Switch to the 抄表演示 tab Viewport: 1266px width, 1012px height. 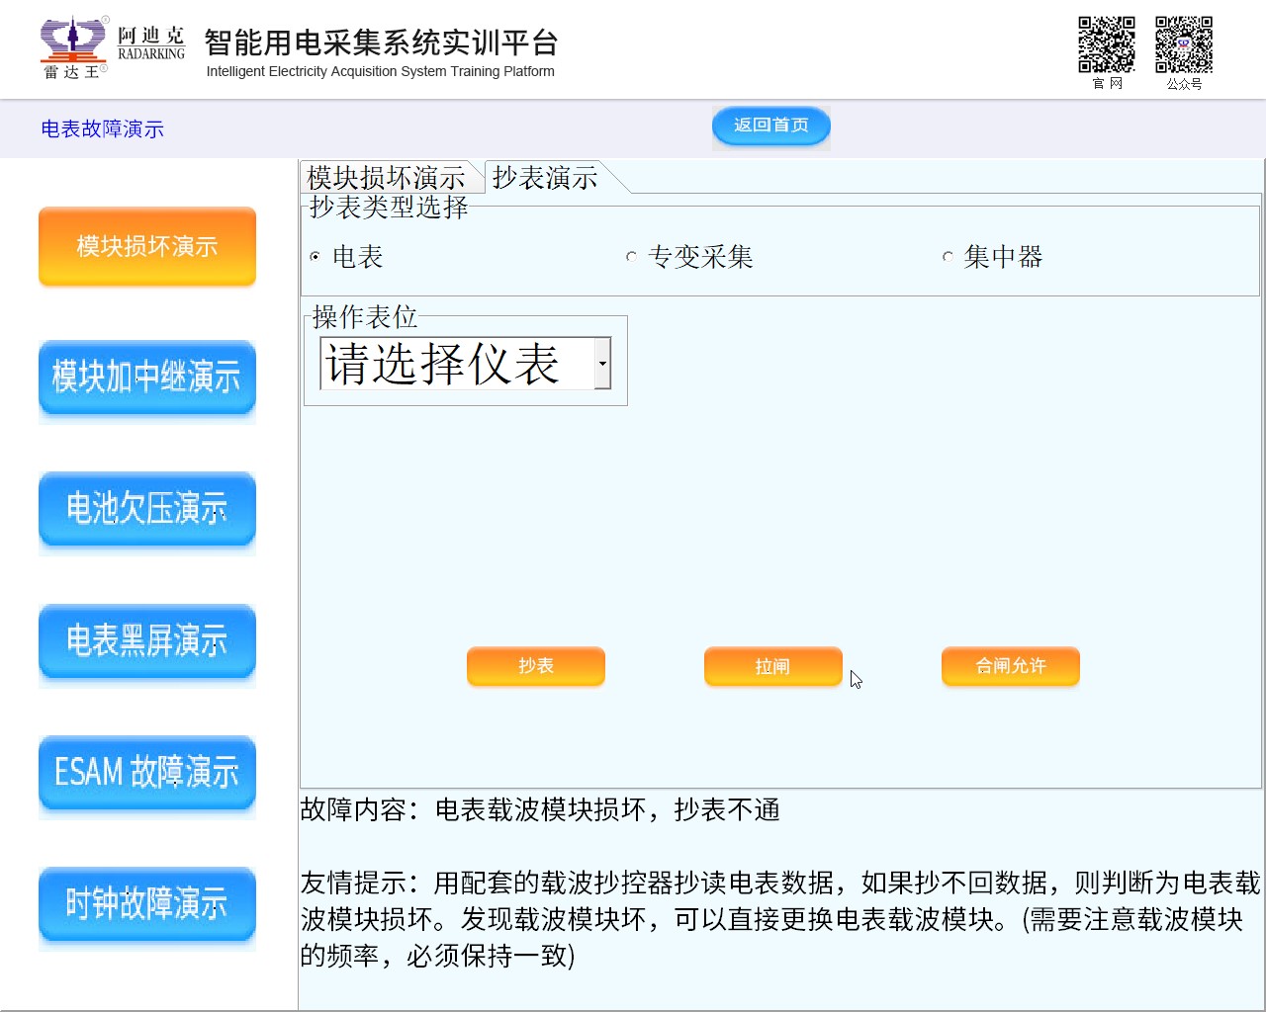click(545, 178)
